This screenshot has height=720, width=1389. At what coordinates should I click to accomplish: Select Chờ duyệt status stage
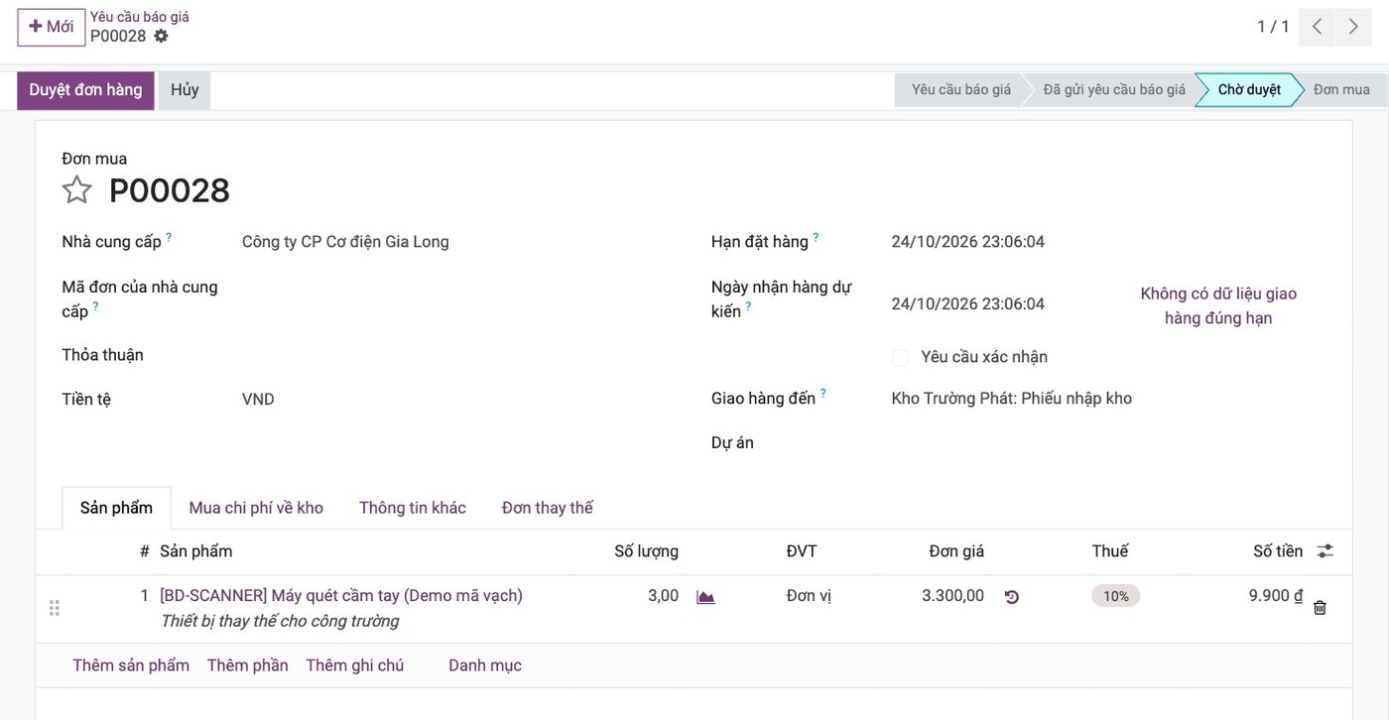[1249, 90]
